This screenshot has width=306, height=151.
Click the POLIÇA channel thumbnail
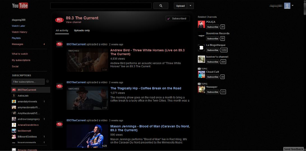point(201,24)
